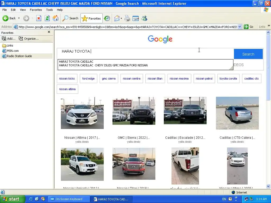
Task: Toggle the Favorites toolbar button
Action: [91, 18]
